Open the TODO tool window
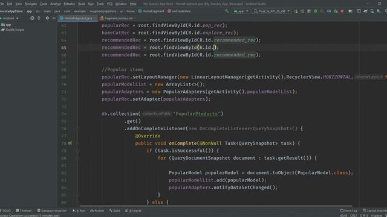The height and width of the screenshot is (217, 387). pos(6,210)
